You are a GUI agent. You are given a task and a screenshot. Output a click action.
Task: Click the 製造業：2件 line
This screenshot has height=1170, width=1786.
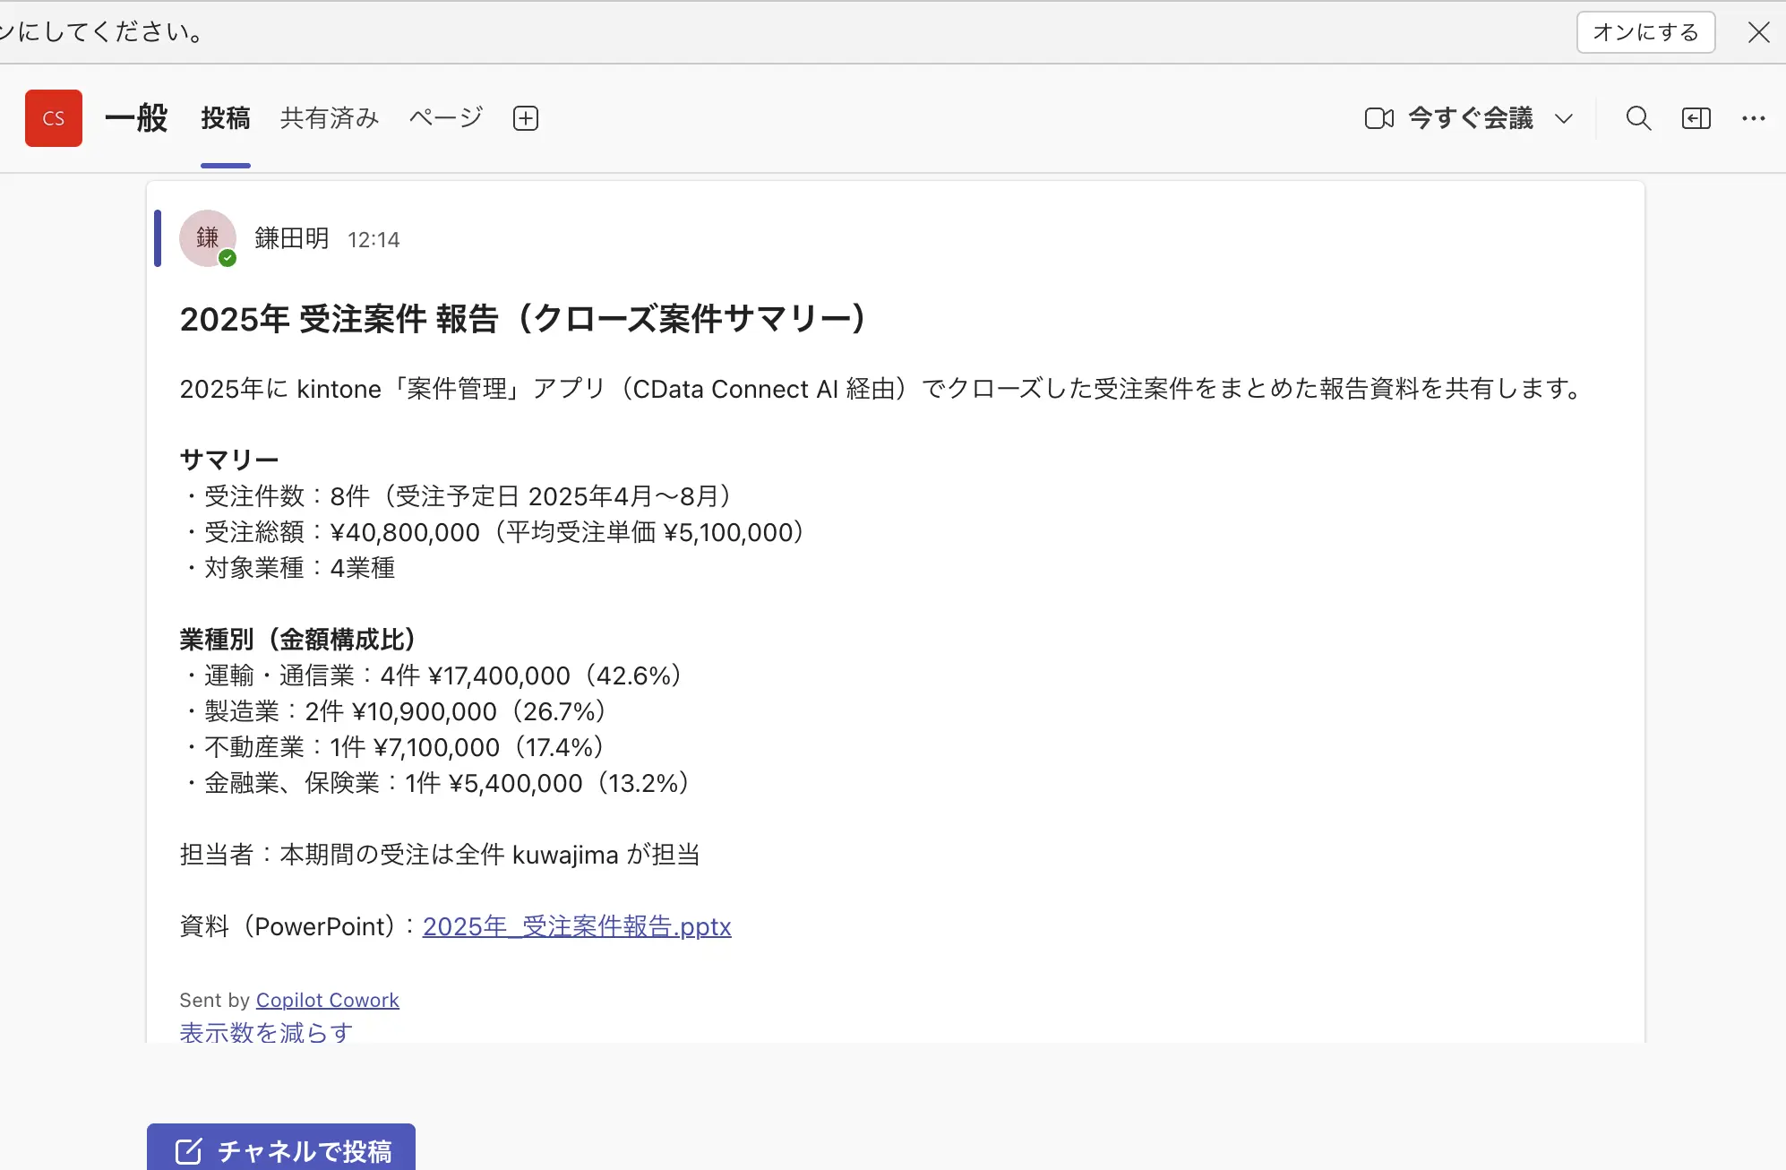(396, 711)
